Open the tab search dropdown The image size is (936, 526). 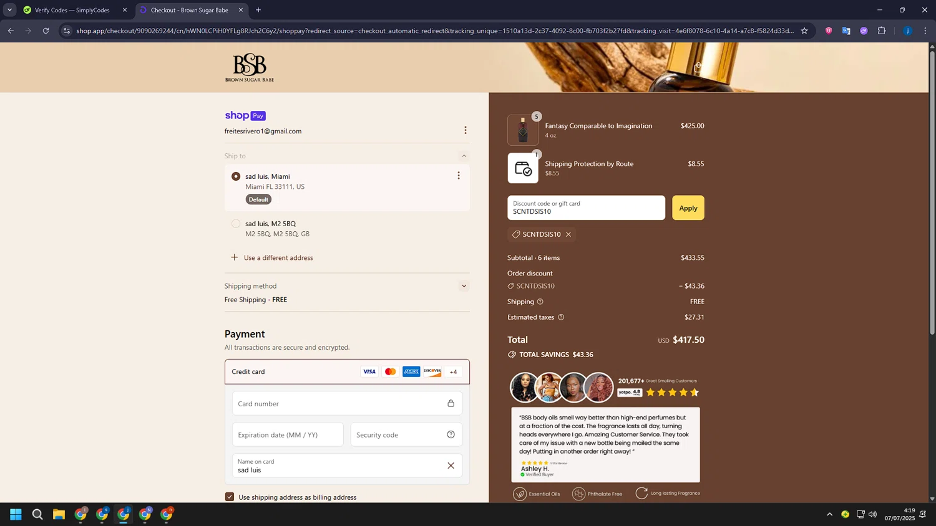point(9,10)
